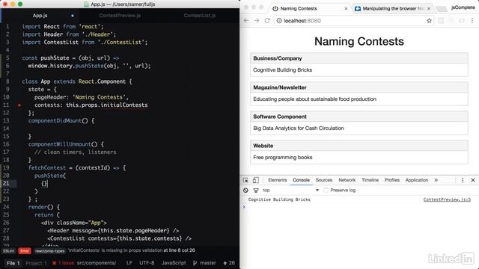Reload the localhost page
Image resolution: width=479 pixels, height=269 pixels.
pos(267,20)
